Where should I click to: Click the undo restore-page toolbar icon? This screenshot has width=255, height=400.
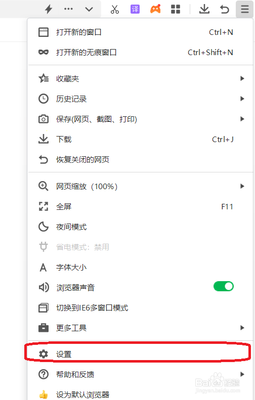pyautogui.click(x=225, y=10)
